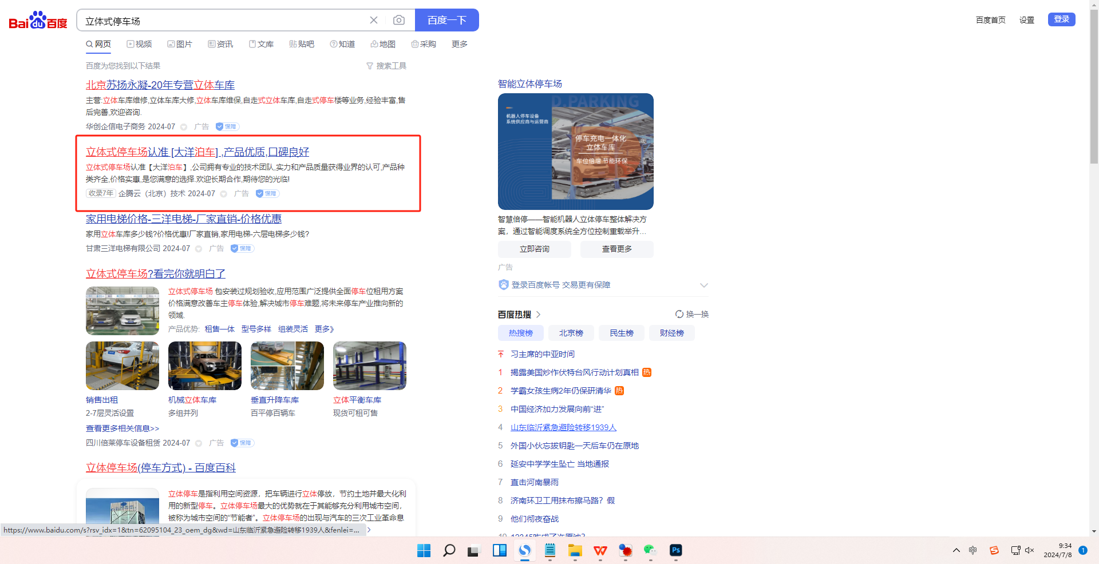Click the 智能立体停车场 ad image
The image size is (1099, 564).
click(x=576, y=152)
